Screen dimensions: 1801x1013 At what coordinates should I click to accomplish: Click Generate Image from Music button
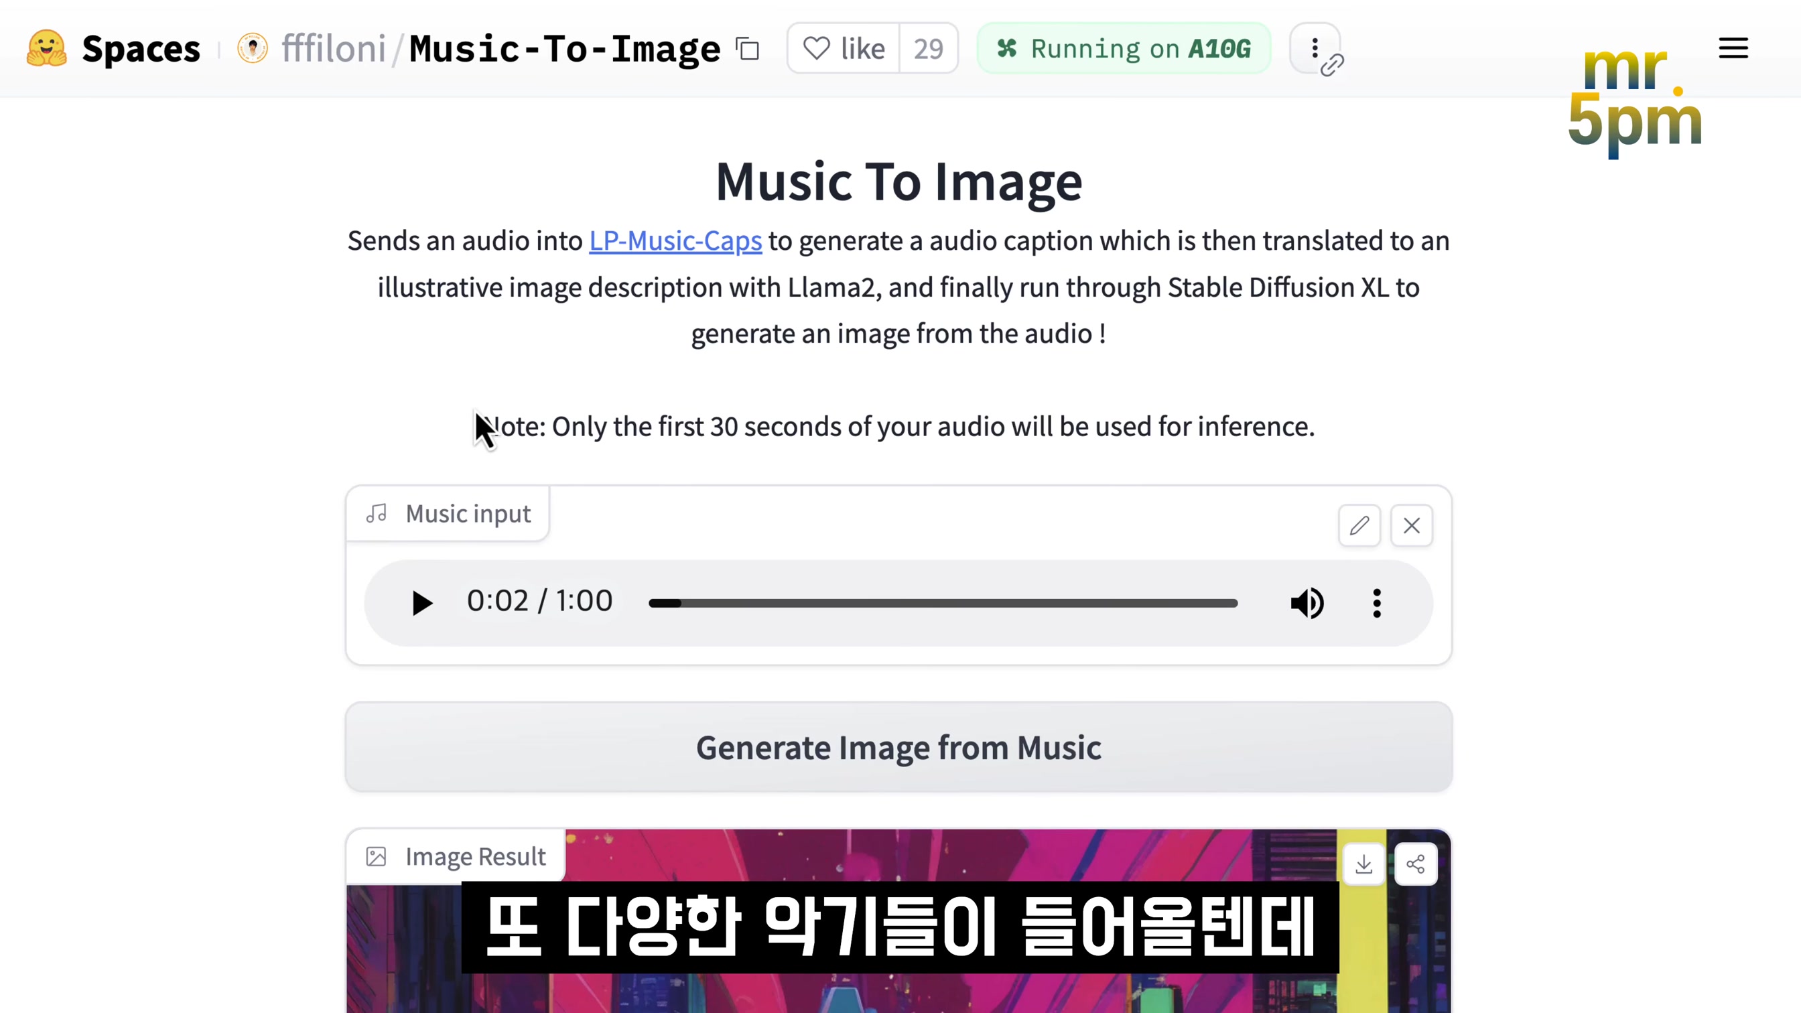tap(898, 746)
